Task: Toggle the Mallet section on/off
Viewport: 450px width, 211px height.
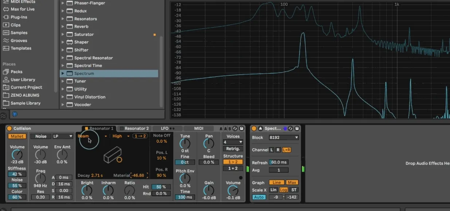Action: pyautogui.click(x=17, y=136)
